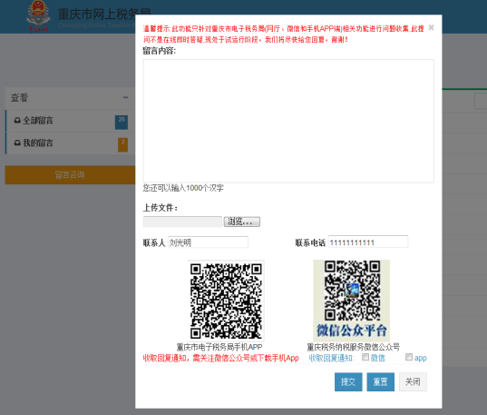Close the dialog with 关闭 button

[413, 381]
